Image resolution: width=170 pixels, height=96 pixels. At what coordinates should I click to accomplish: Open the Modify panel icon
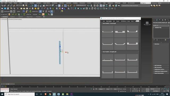[x=157, y=20]
